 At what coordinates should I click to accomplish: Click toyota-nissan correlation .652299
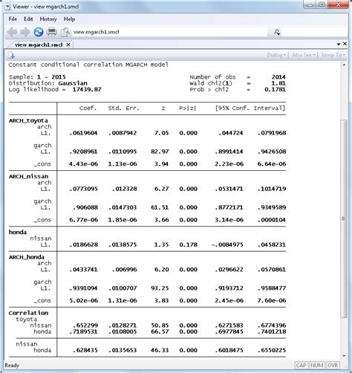(x=85, y=325)
